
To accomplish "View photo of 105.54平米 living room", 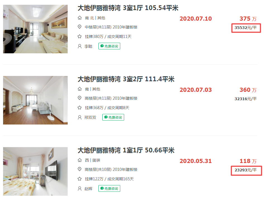I will (35, 29).
